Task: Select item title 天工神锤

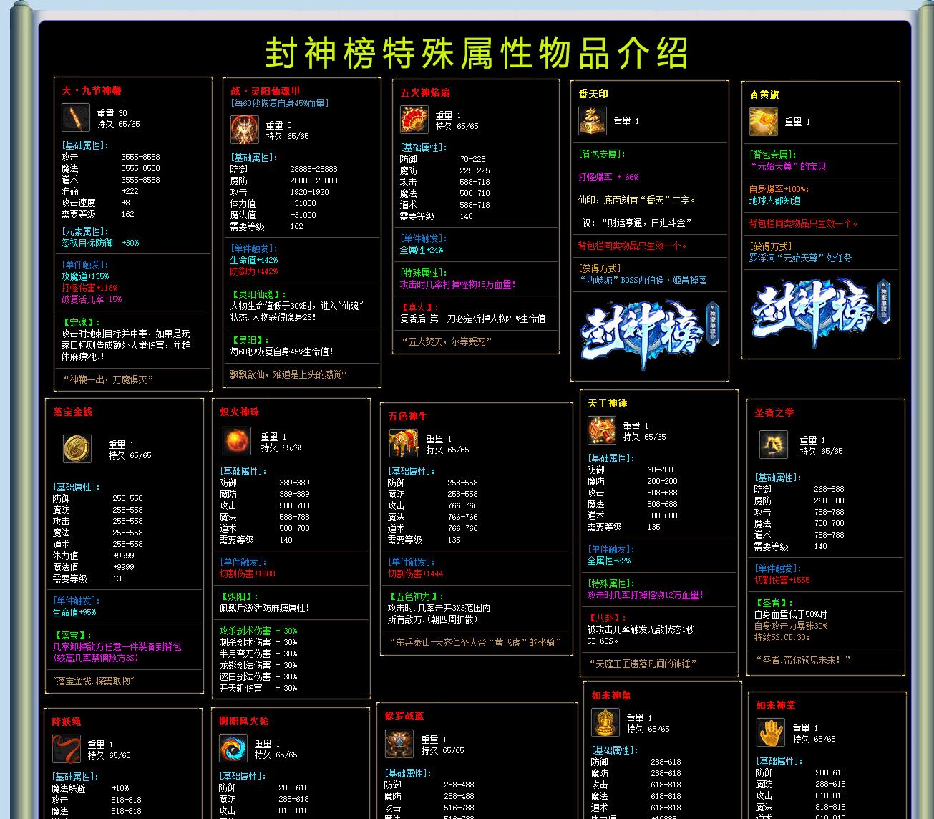Action: pyautogui.click(x=607, y=403)
